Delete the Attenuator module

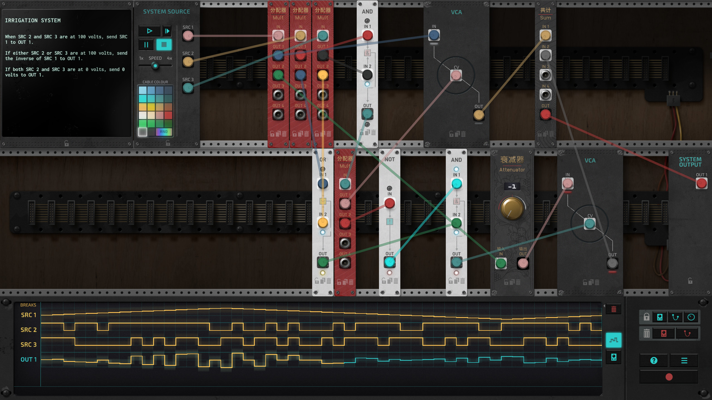[518, 282]
